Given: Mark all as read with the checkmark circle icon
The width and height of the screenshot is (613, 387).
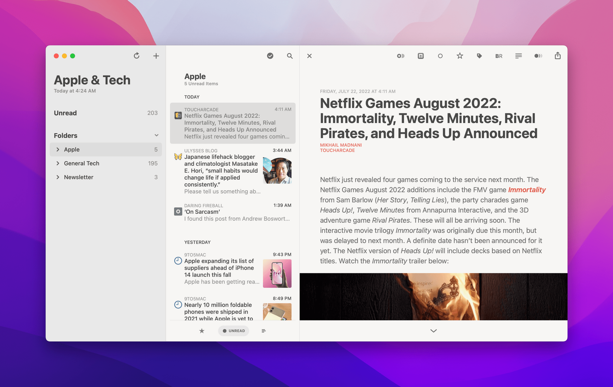Looking at the screenshot, I should (270, 56).
